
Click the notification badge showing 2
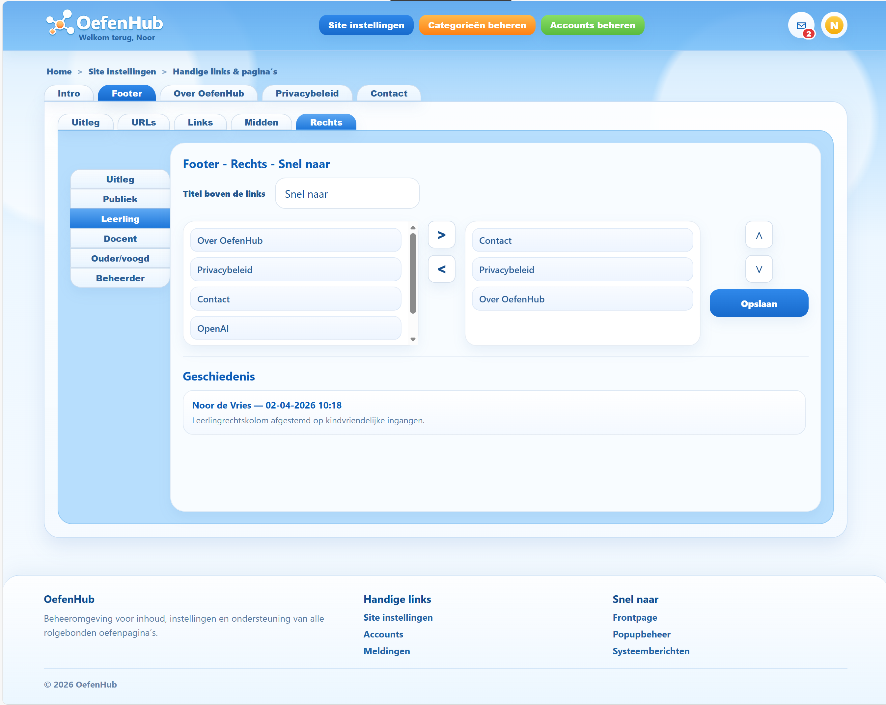[808, 34]
